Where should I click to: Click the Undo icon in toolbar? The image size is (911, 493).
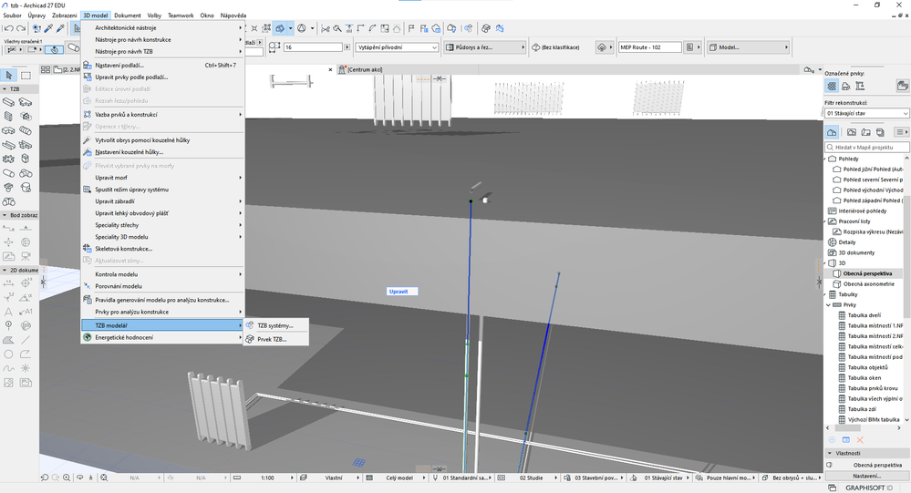coord(8,28)
